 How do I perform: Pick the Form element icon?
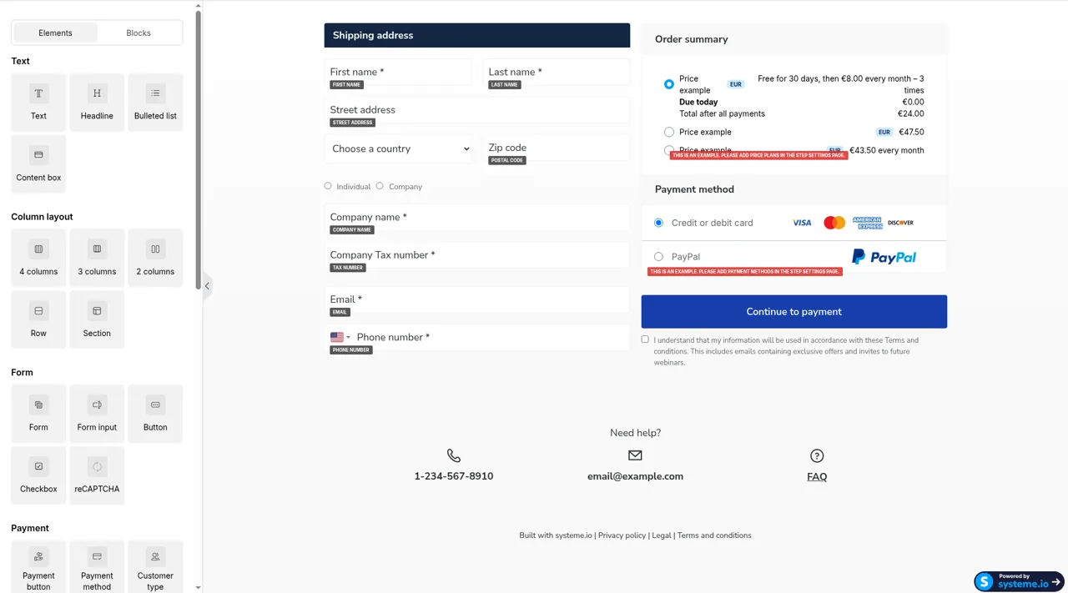38,405
